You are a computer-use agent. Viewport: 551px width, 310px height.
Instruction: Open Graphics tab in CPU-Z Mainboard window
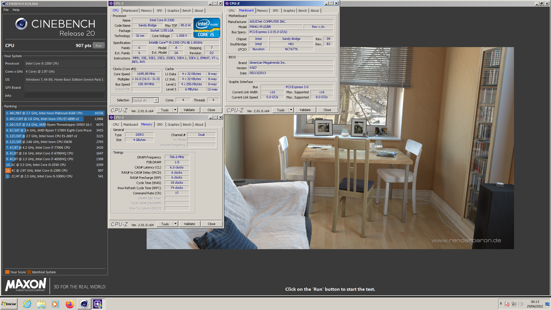(x=289, y=11)
